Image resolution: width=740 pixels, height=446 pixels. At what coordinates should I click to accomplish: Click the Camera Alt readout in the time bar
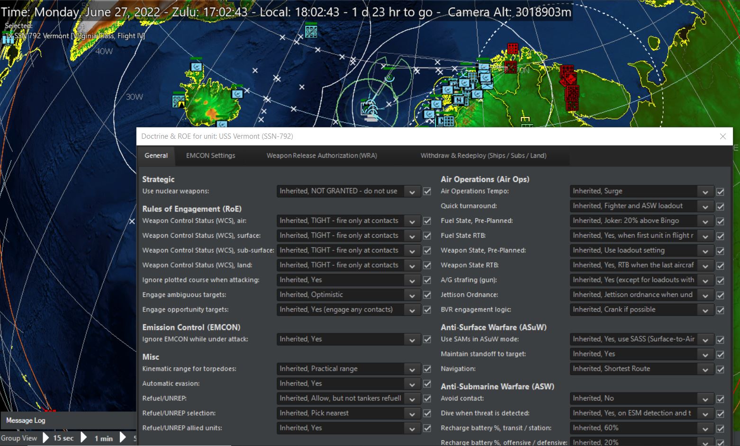point(510,12)
